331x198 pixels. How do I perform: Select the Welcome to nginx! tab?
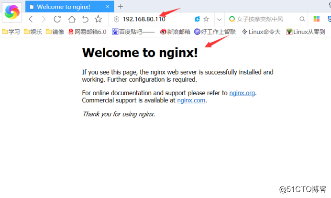(x=70, y=7)
